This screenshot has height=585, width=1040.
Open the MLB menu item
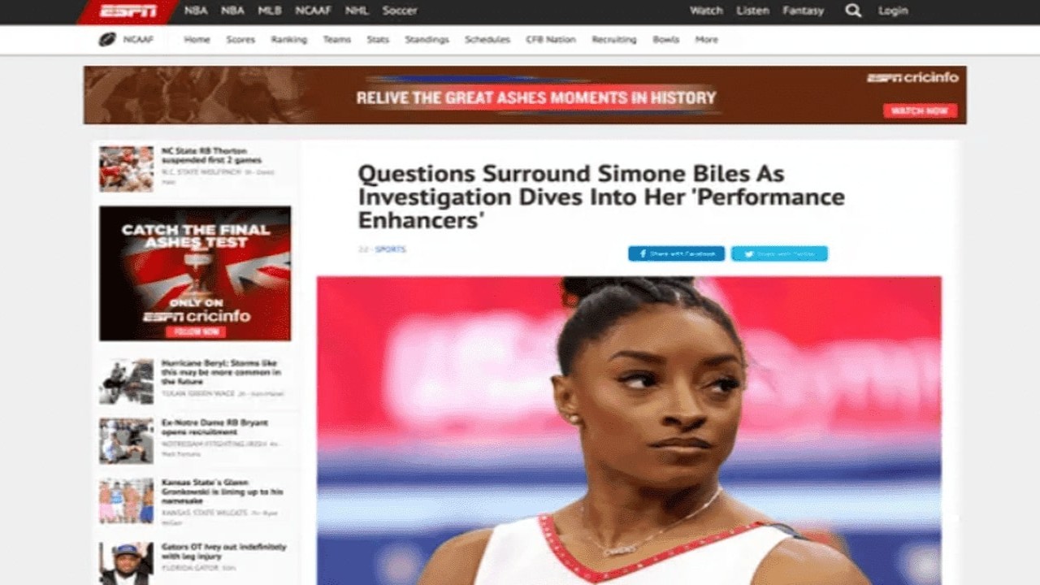tap(269, 11)
